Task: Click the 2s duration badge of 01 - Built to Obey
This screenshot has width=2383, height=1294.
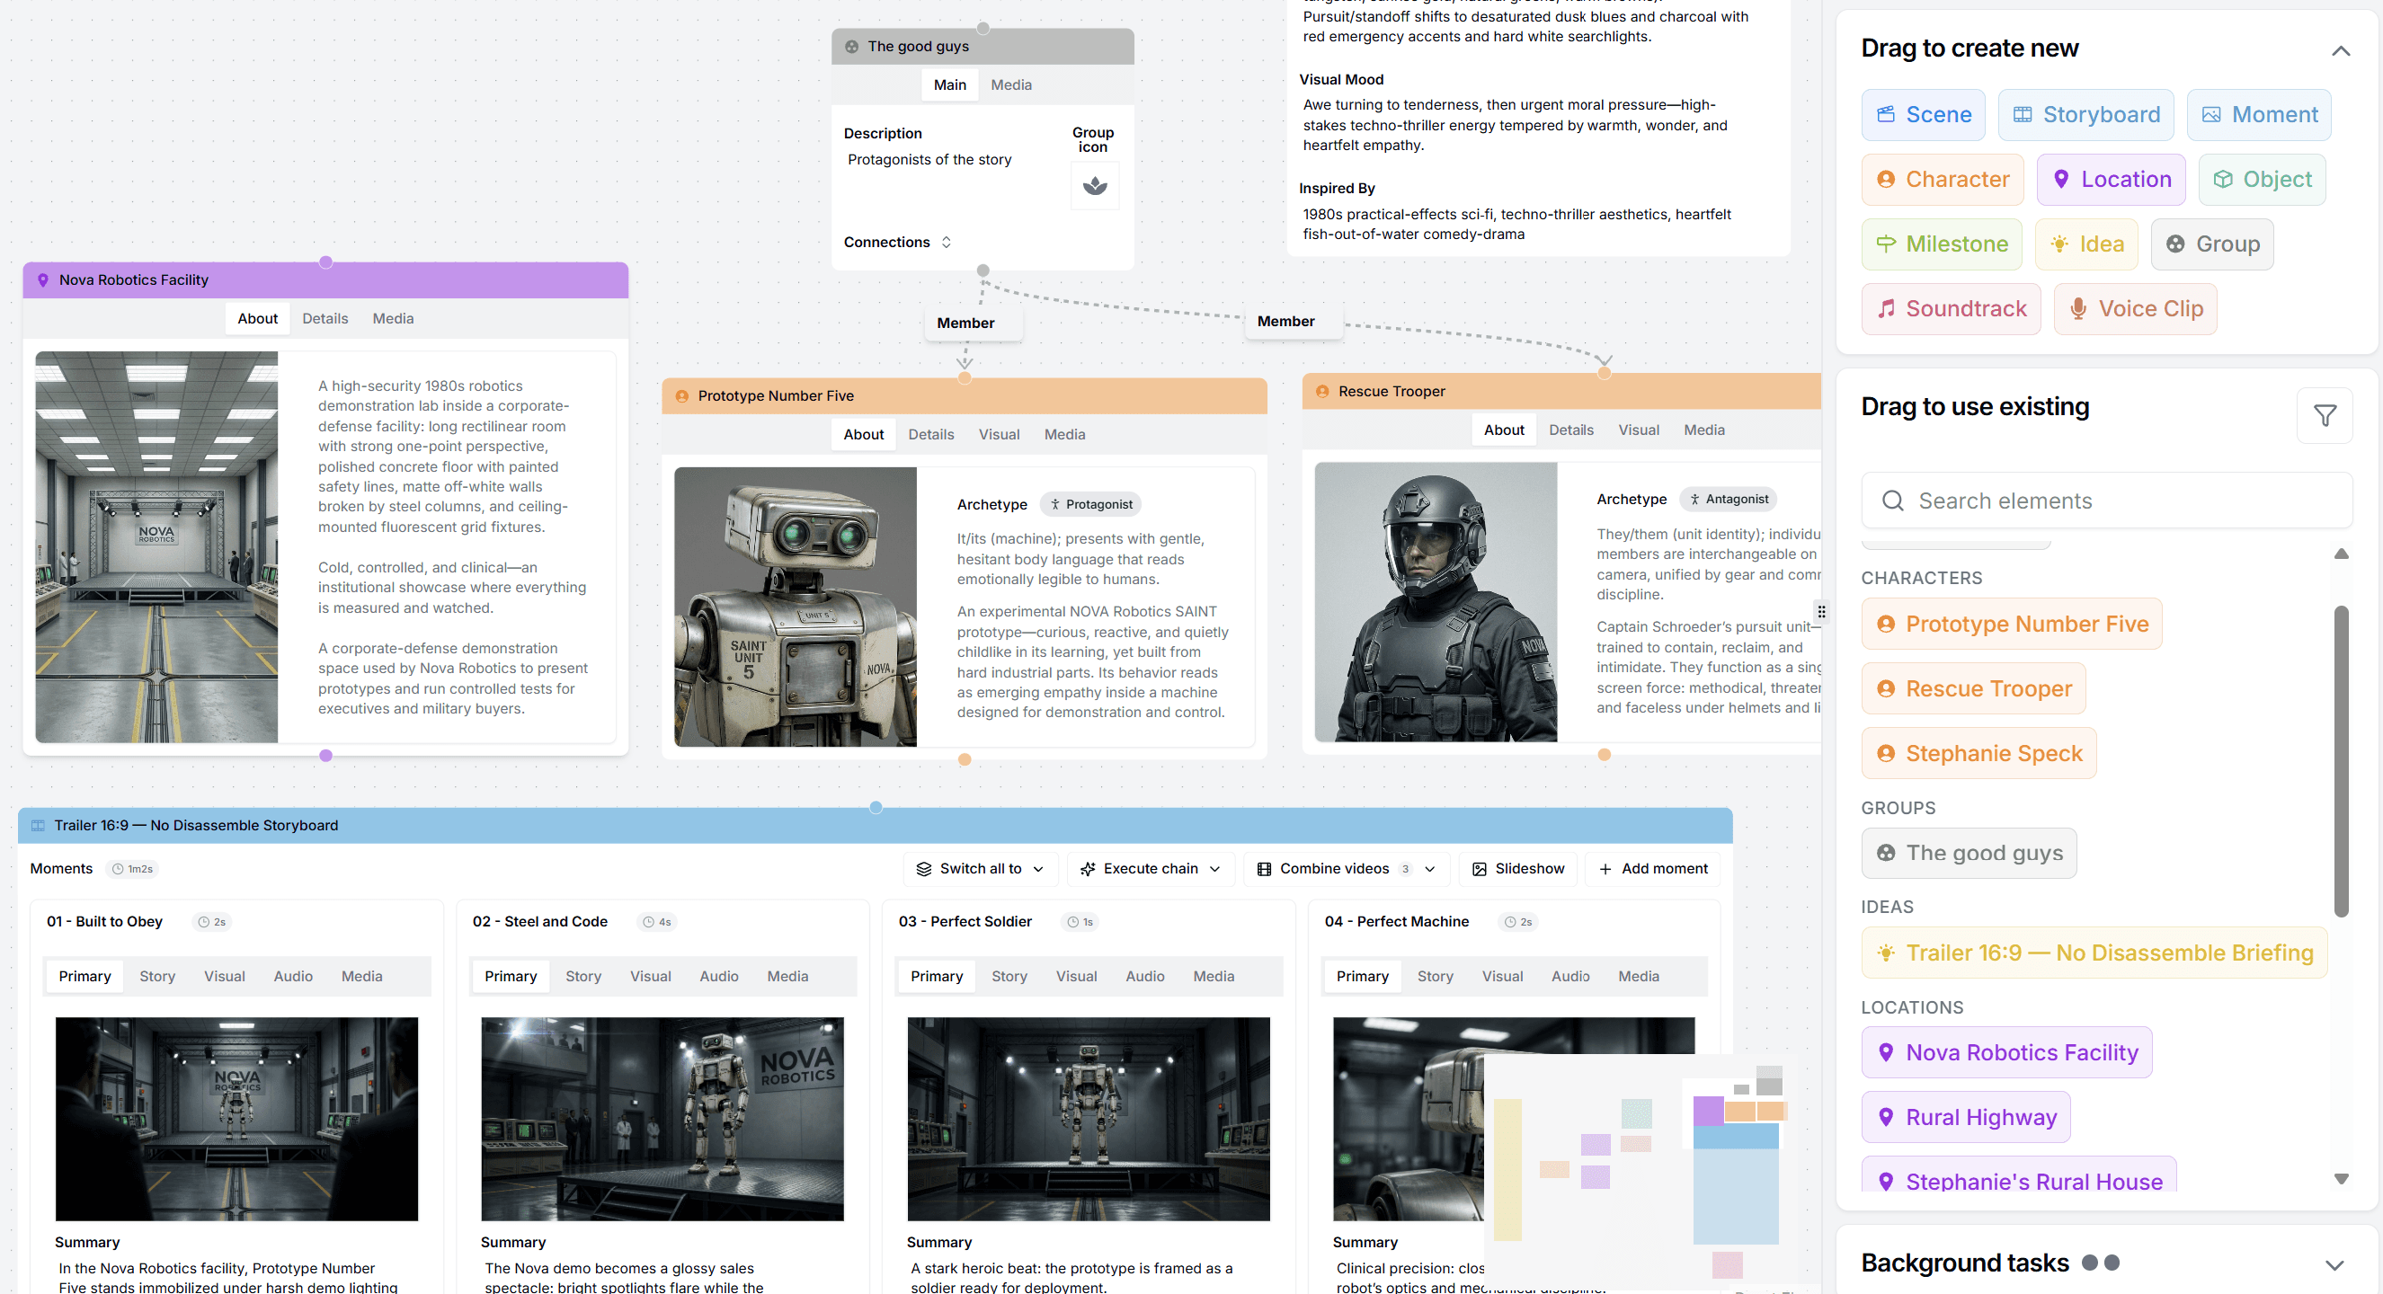Action: point(212,922)
